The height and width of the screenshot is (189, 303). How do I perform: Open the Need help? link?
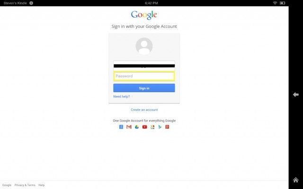coord(122,96)
